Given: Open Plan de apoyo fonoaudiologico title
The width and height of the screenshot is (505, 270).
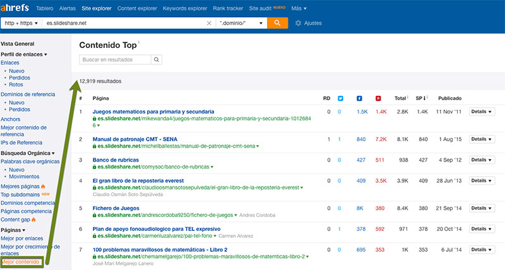Looking at the screenshot, I should pyautogui.click(x=157, y=229).
